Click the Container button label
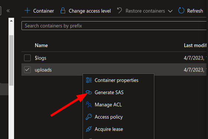 pos(44,11)
